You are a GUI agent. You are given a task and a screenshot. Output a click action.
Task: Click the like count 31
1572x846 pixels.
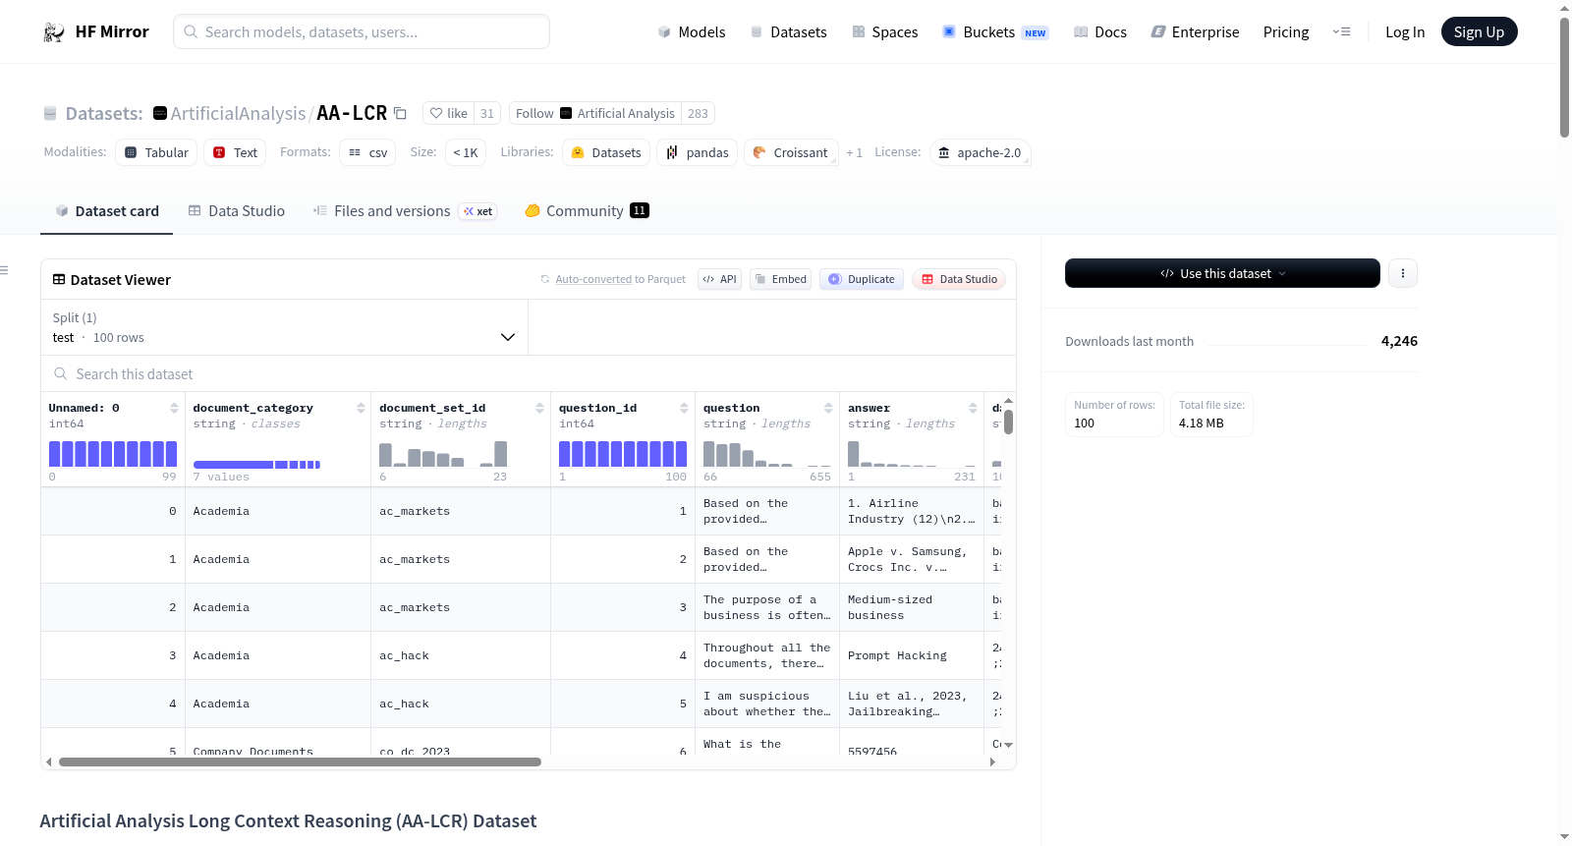click(x=487, y=113)
